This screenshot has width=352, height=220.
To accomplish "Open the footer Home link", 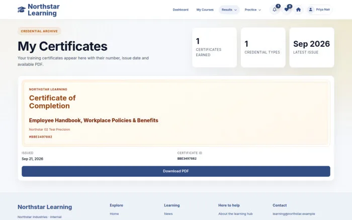I will pyautogui.click(x=114, y=213).
